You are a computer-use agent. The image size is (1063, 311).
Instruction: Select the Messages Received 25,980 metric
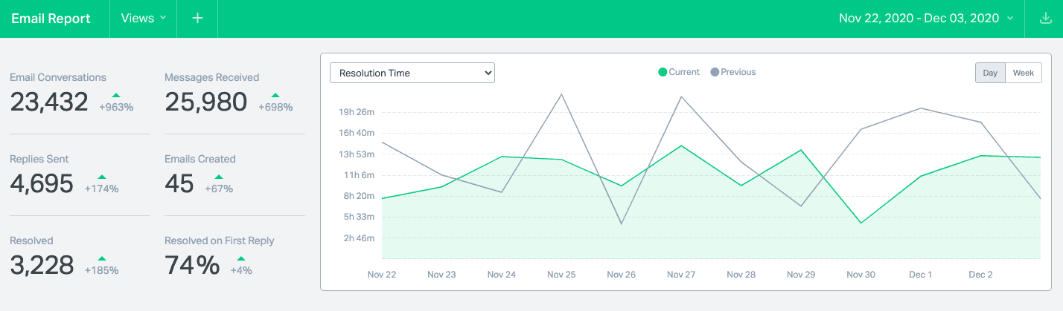229,93
